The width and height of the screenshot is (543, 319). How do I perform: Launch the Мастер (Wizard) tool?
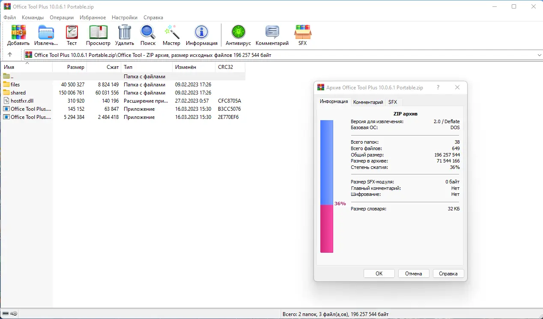tap(171, 32)
